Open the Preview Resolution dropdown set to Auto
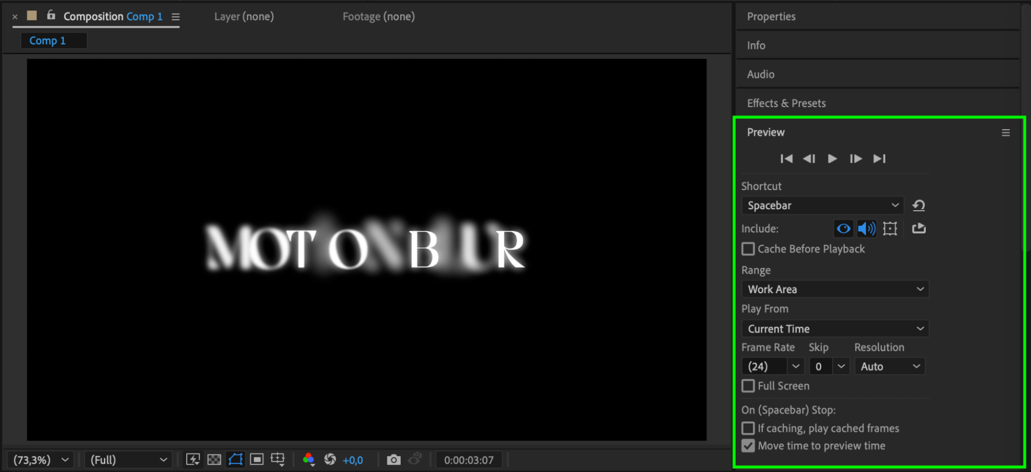This screenshot has height=472, width=1031. tap(890, 366)
